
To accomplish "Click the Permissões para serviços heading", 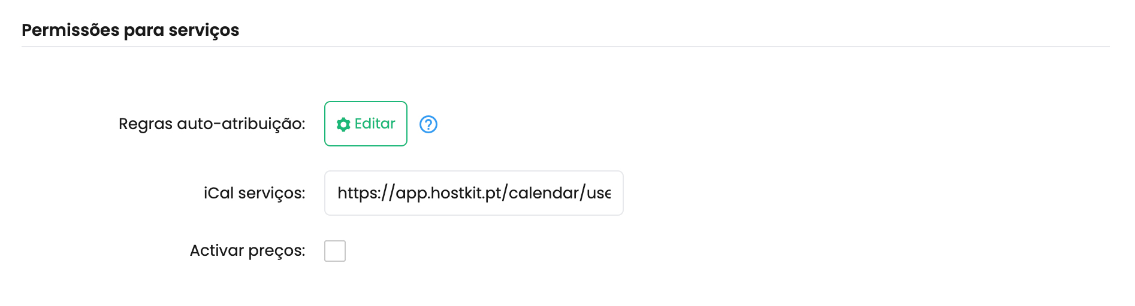I will [x=130, y=30].
